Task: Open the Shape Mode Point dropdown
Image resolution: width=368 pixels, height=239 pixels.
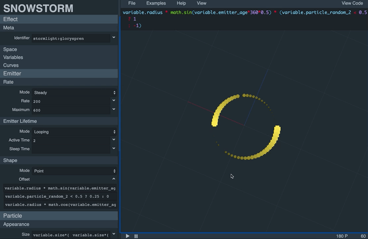Action: point(74,171)
